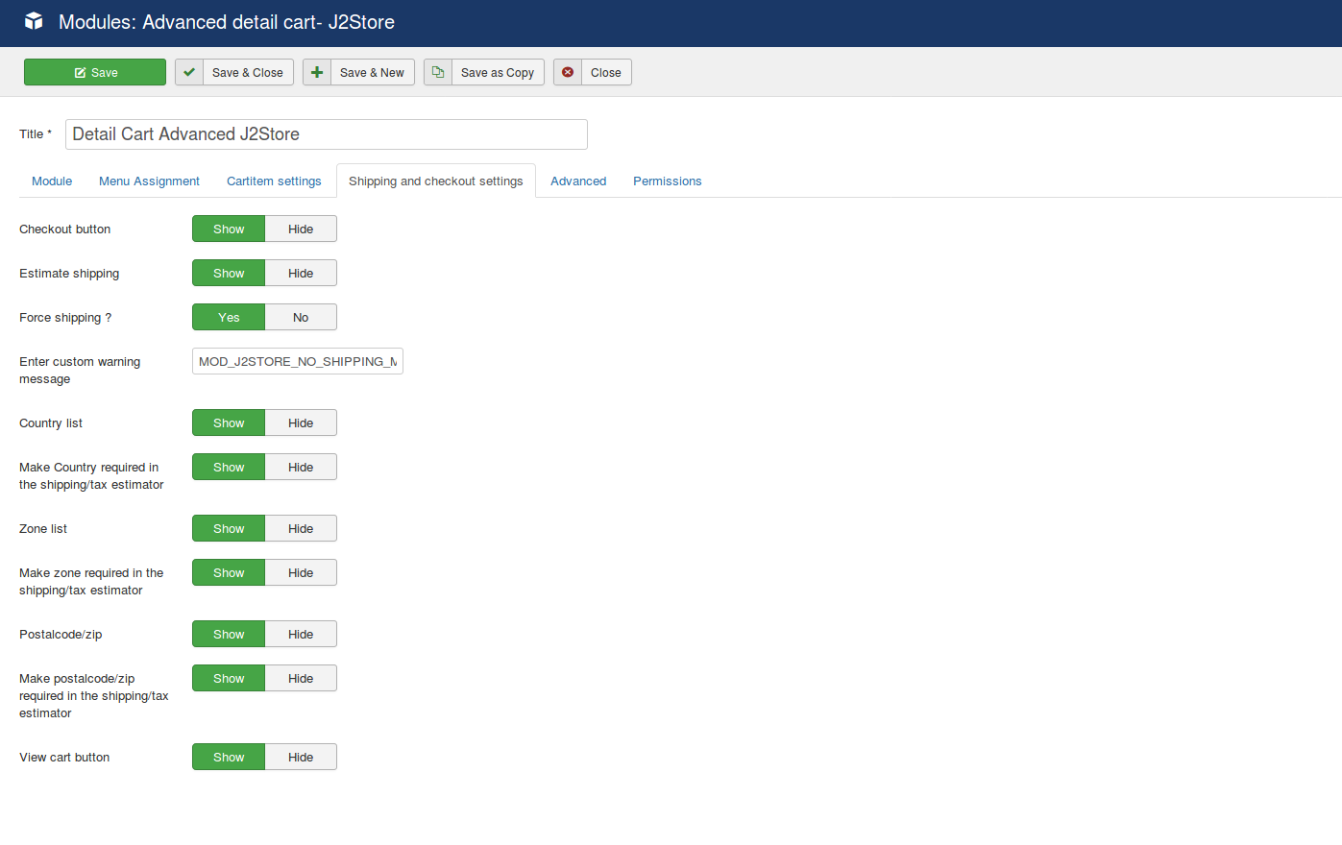
Task: Click the green Save button
Action: (95, 72)
